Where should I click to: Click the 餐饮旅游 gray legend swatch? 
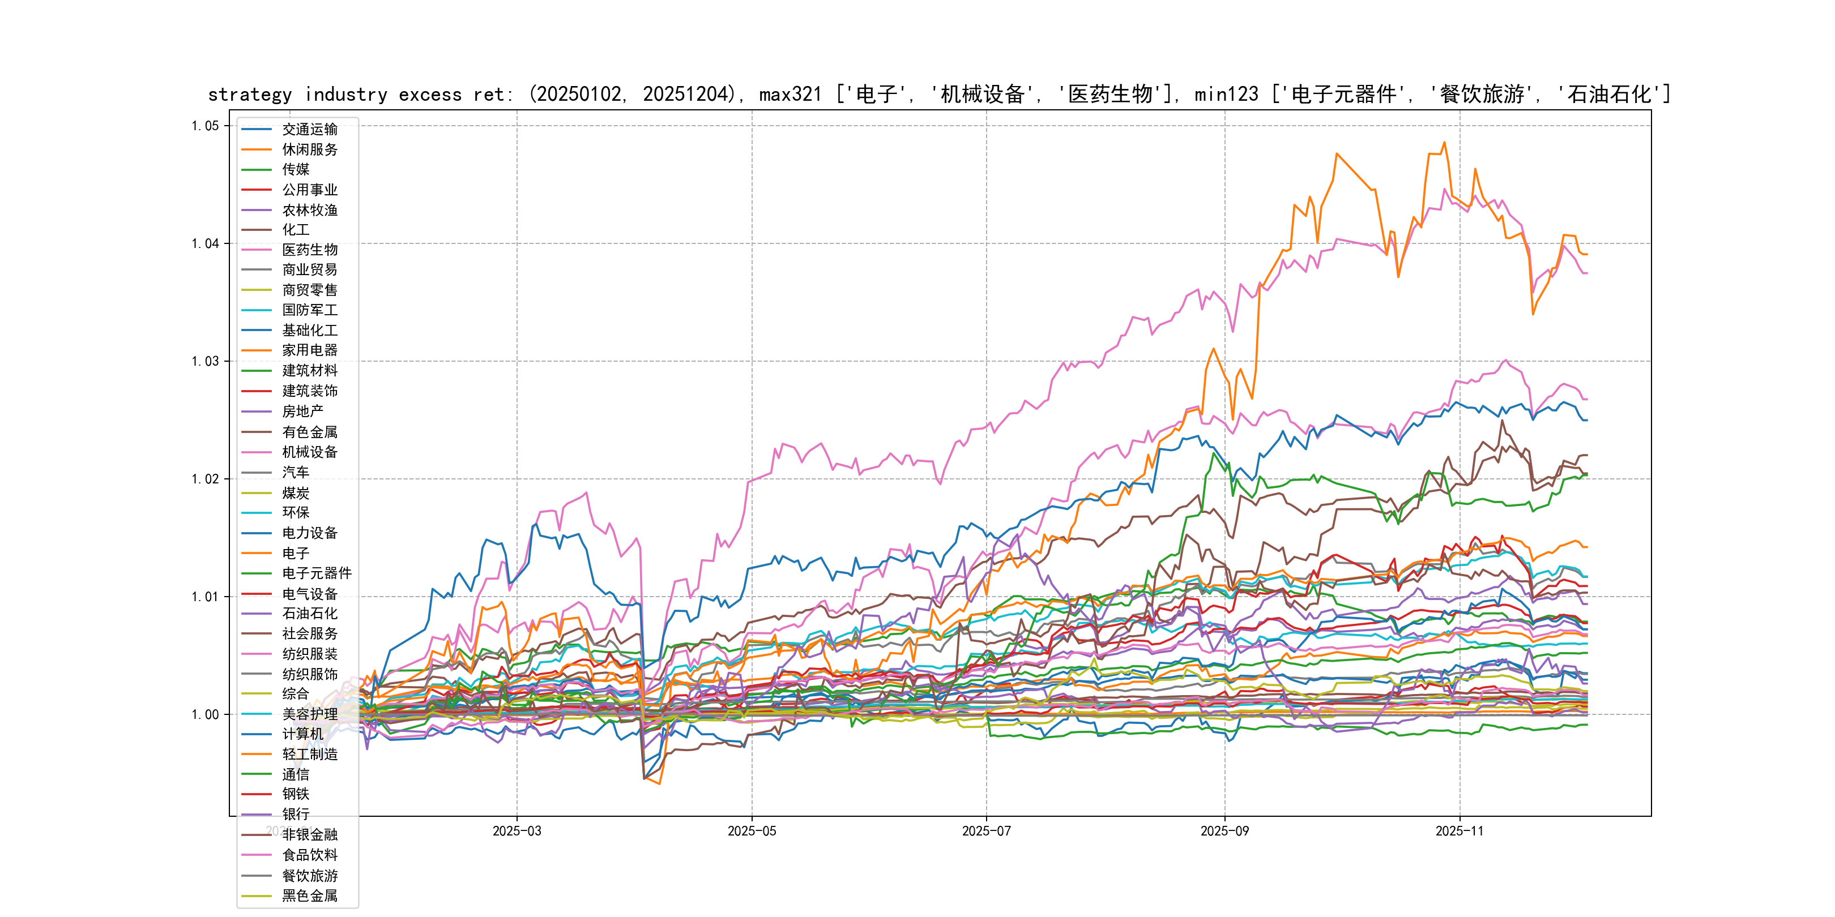tap(257, 876)
